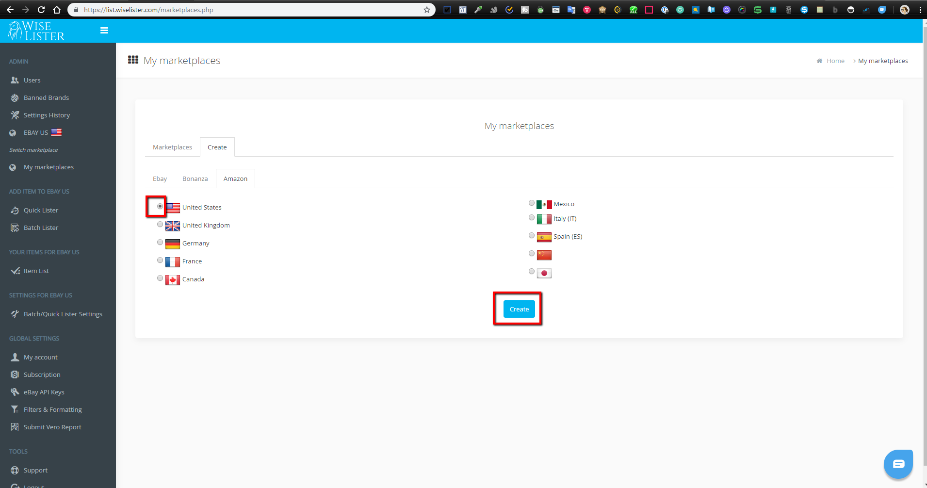927x488 pixels.
Task: Click the Batch/Quick Lister Settings icon
Action: (15, 314)
